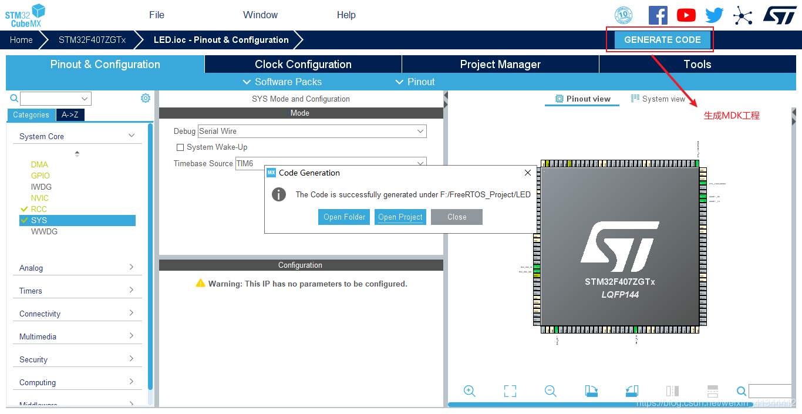This screenshot has width=802, height=414.
Task: Expand the Multimedia category
Action: (x=77, y=336)
